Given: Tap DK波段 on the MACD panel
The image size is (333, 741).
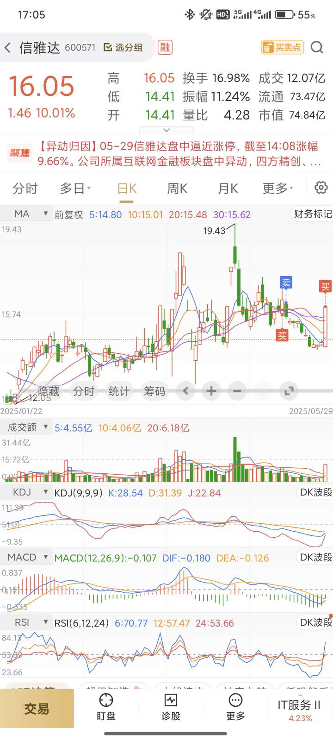Looking at the screenshot, I should pyautogui.click(x=315, y=557).
